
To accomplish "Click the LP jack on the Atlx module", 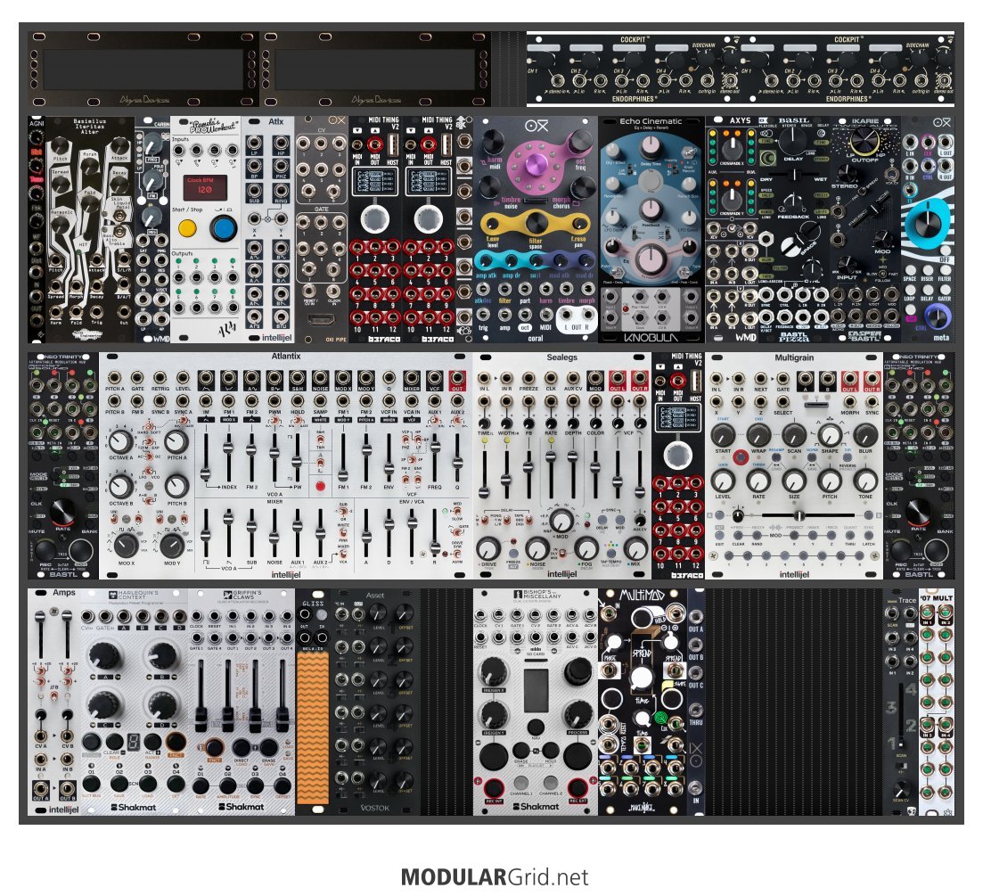I will coord(254,143).
